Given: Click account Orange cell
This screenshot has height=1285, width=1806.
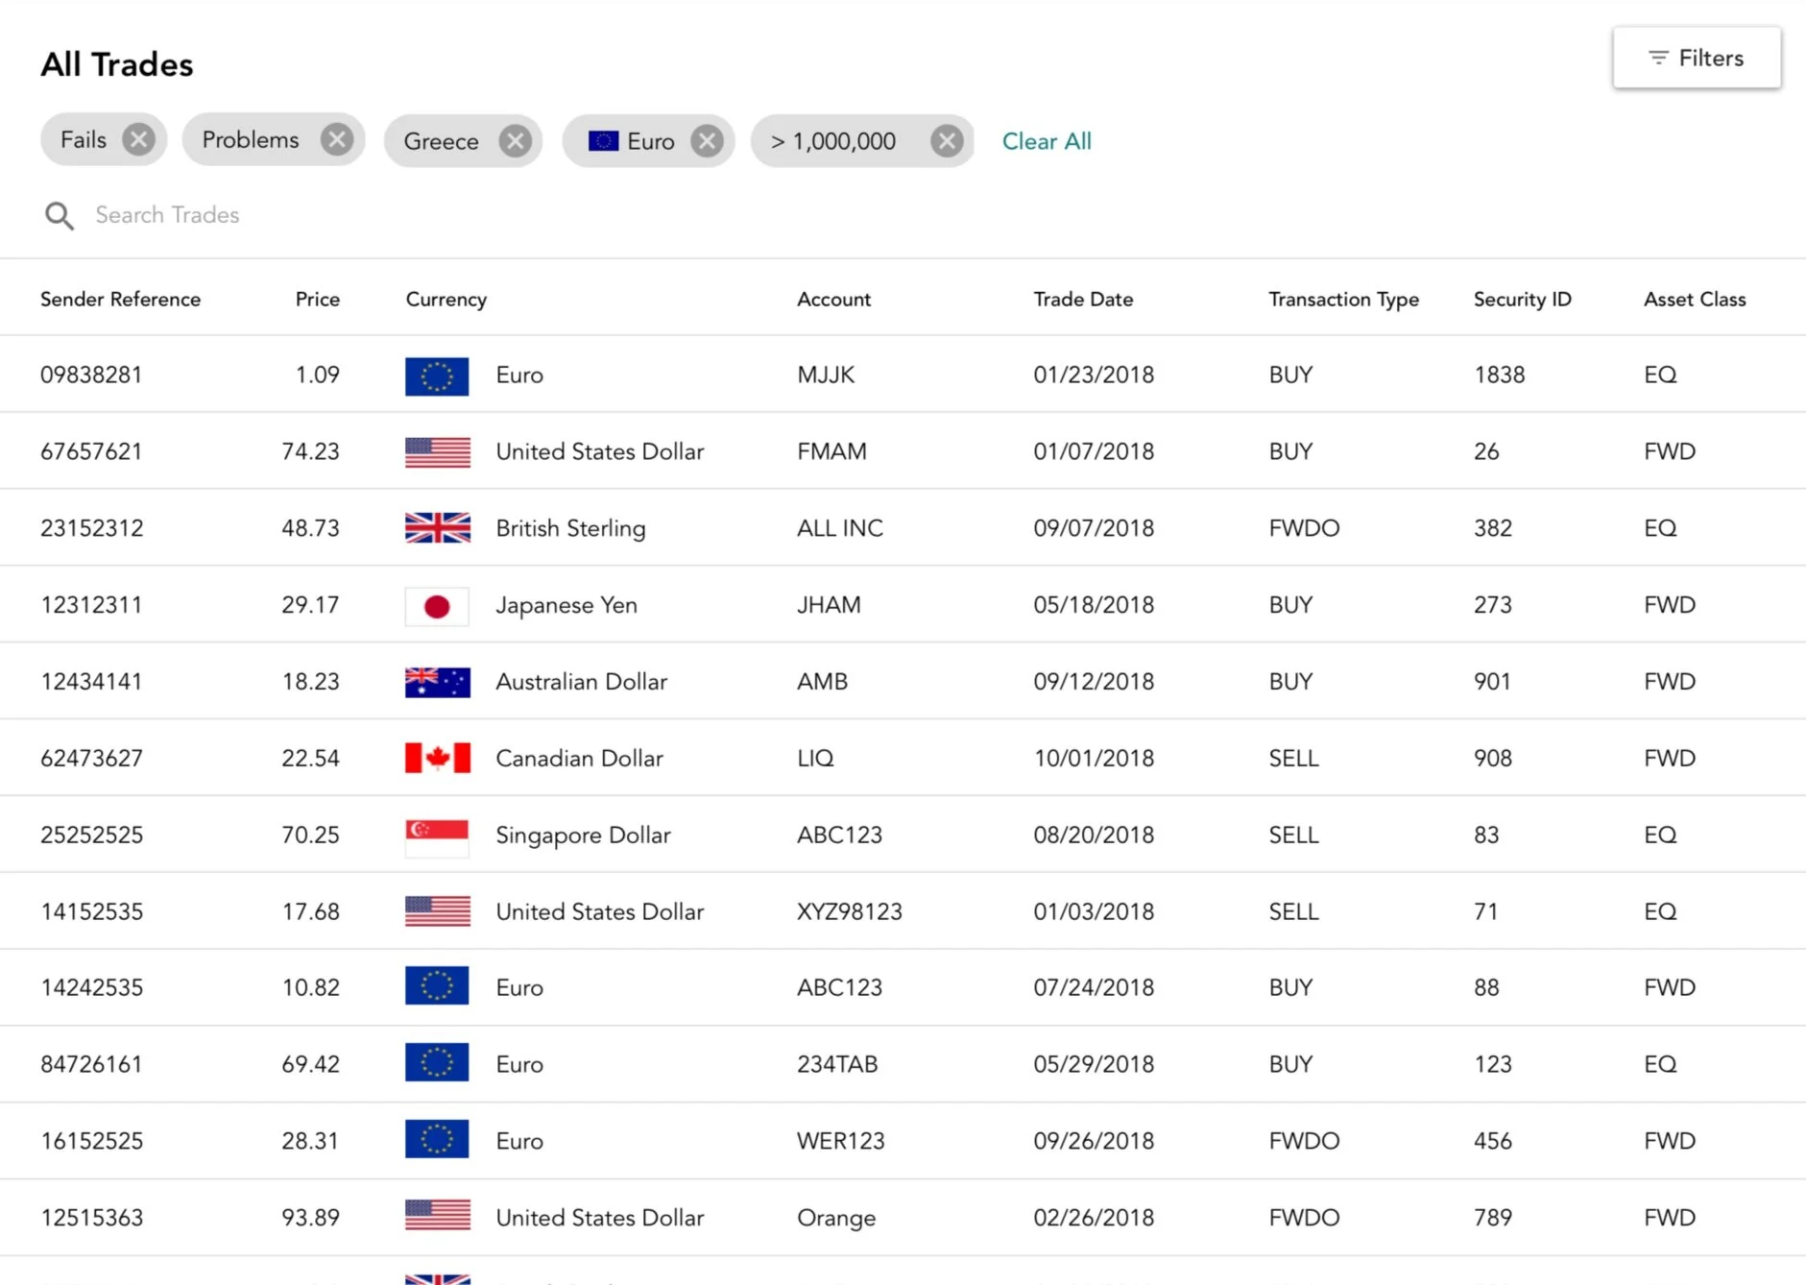Looking at the screenshot, I should pos(836,1218).
